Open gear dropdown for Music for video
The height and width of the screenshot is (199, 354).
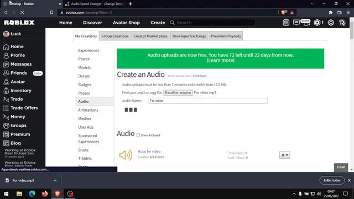pyautogui.click(x=285, y=155)
